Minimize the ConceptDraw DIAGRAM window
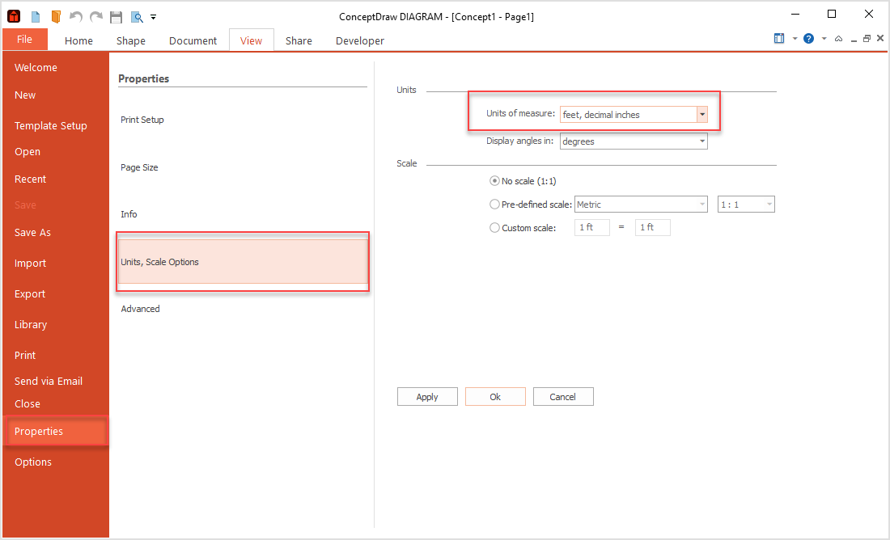Viewport: 890px width, 540px height. coord(795,15)
